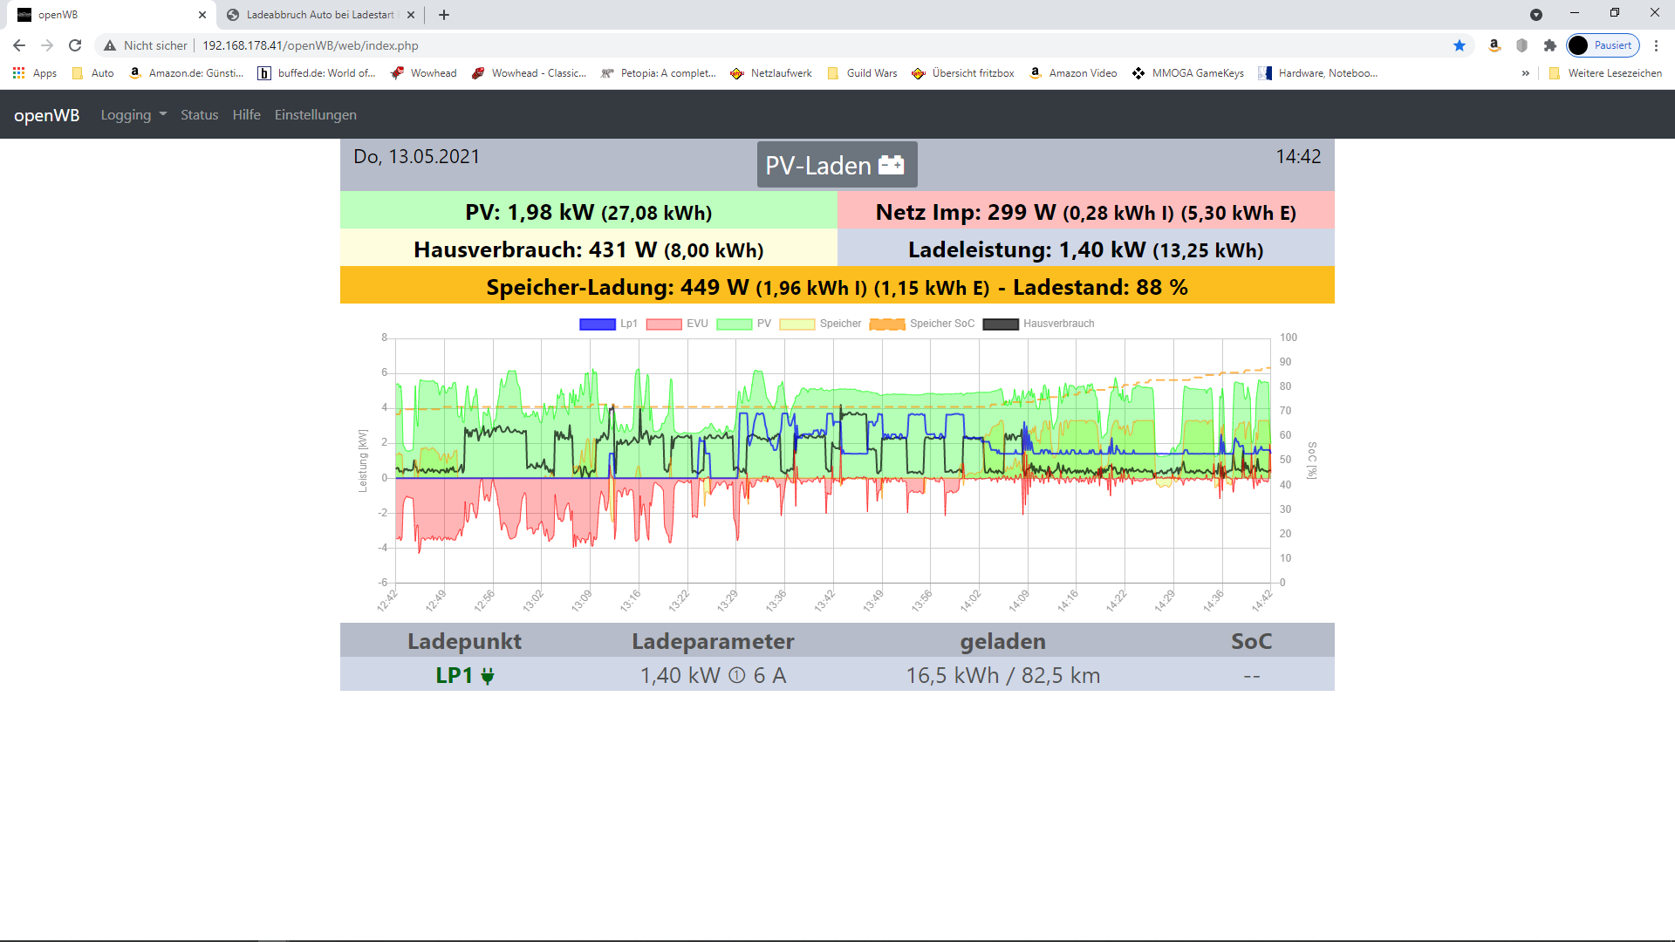This screenshot has width=1675, height=942.
Task: Click the browser address bar URL
Action: 310,45
